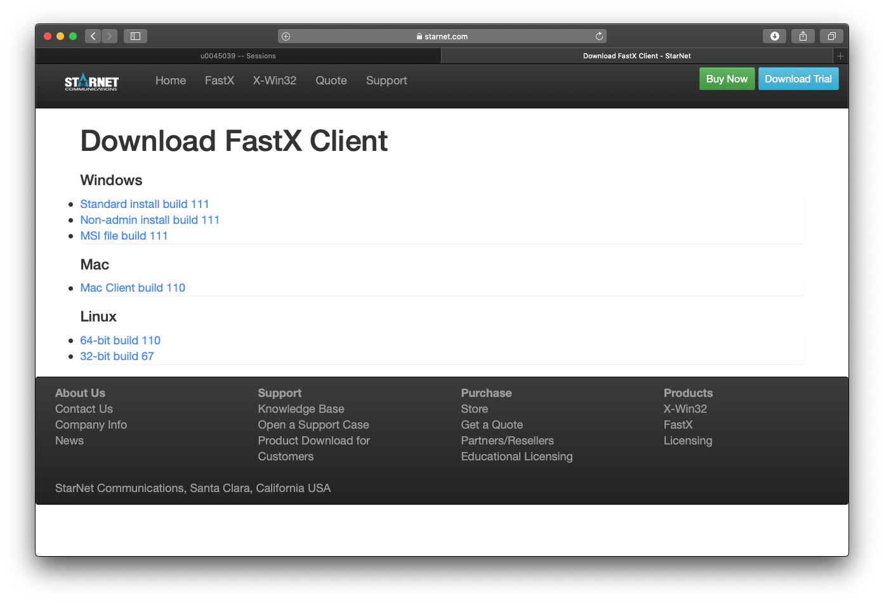Click the StarNet Communications, Santa Clara address text
884x603 pixels.
coord(193,488)
